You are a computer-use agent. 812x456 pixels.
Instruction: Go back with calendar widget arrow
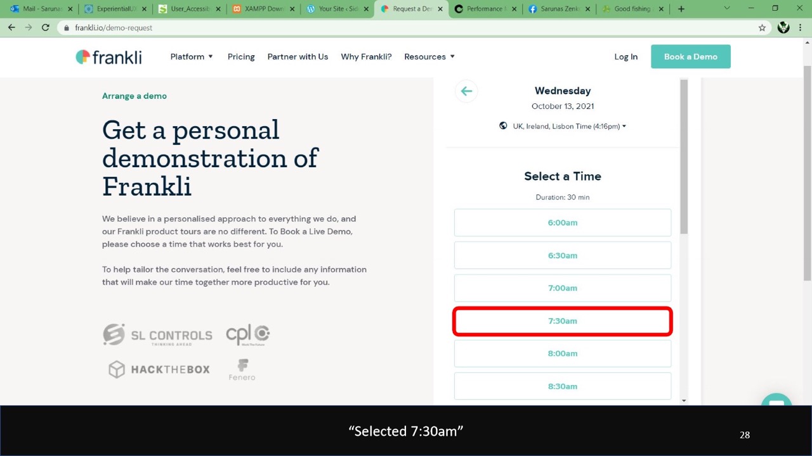click(x=466, y=91)
